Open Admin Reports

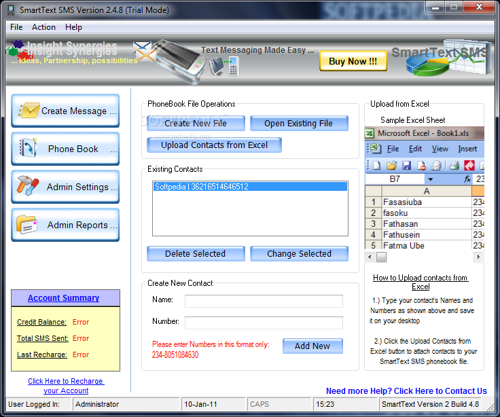point(65,225)
